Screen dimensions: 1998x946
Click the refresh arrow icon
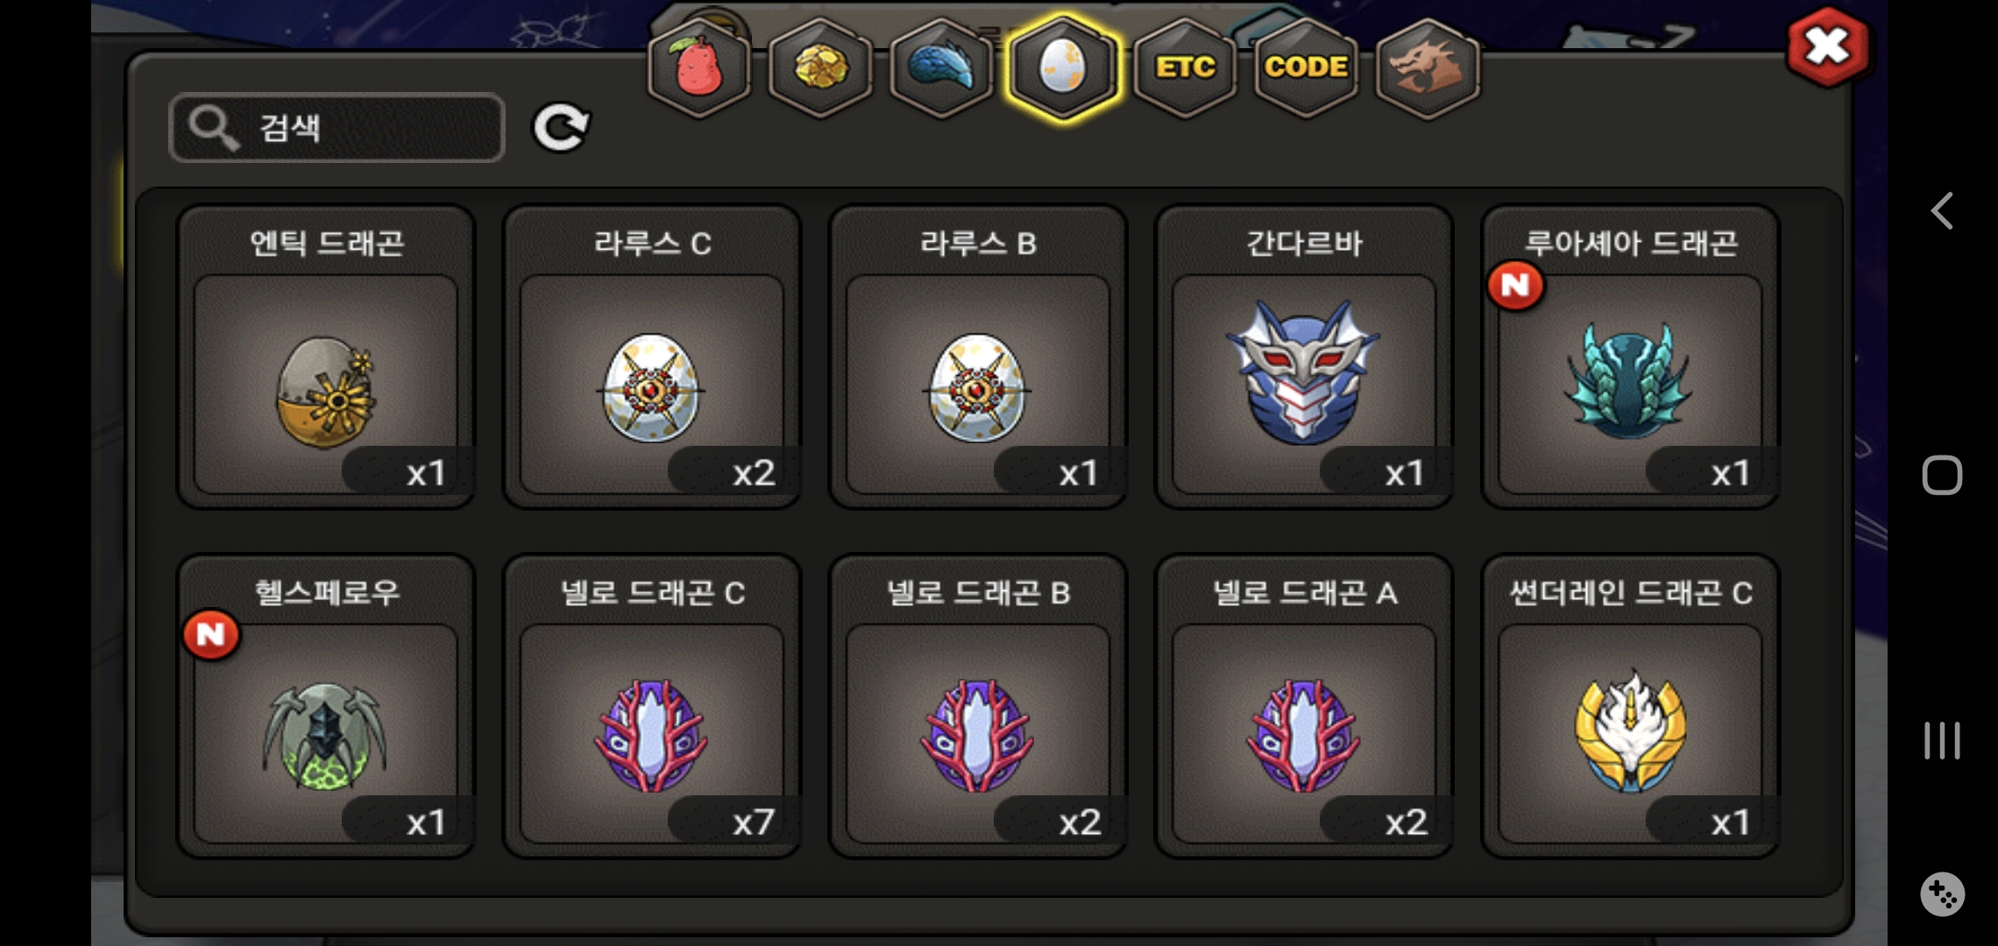pyautogui.click(x=561, y=128)
